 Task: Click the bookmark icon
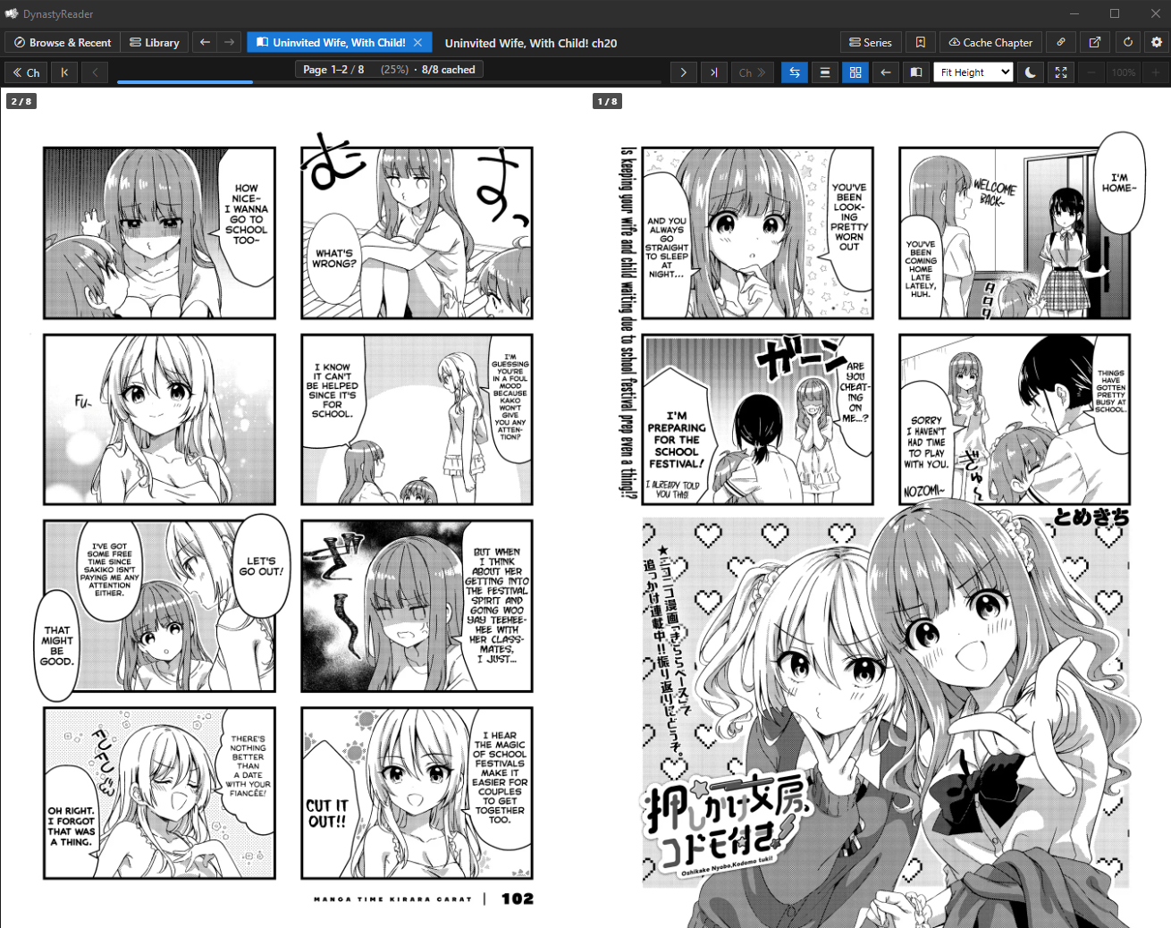pyautogui.click(x=921, y=42)
